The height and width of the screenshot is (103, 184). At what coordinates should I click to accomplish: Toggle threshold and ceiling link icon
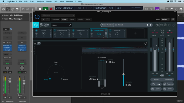pyautogui.click(x=102, y=88)
